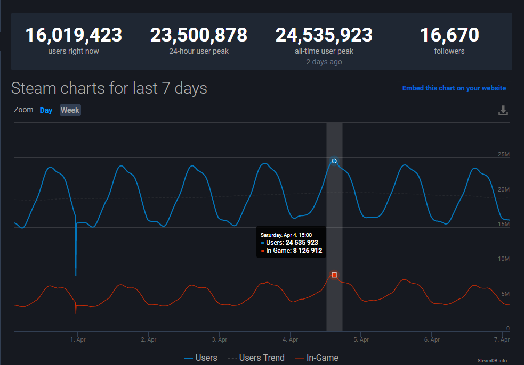Select the Week zoom option
This screenshot has height=365, width=524.
(x=70, y=110)
